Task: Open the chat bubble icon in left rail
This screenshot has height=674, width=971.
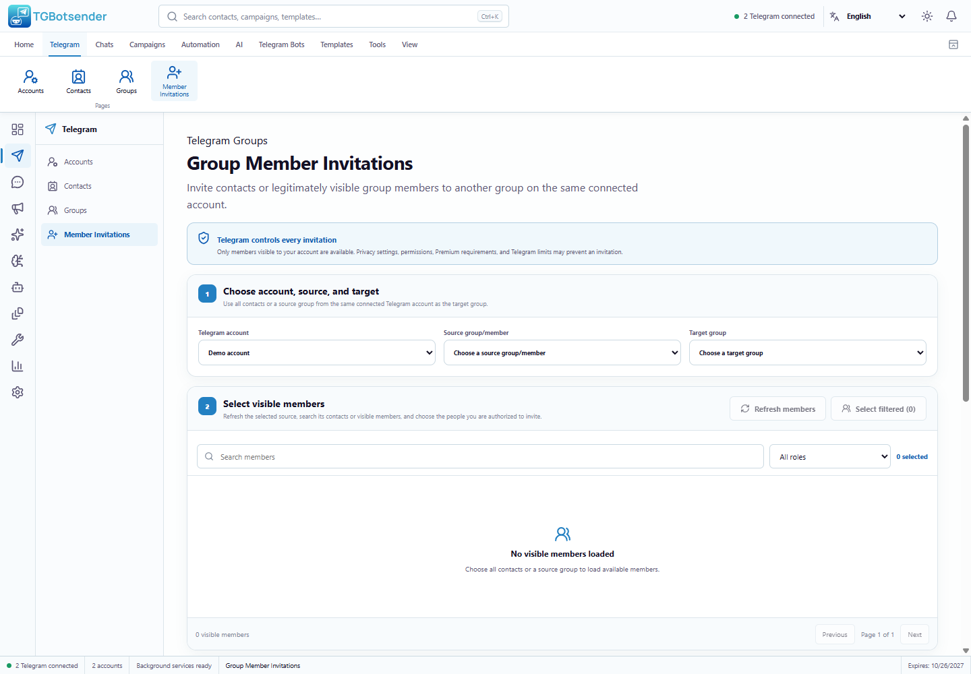Action: click(x=18, y=182)
